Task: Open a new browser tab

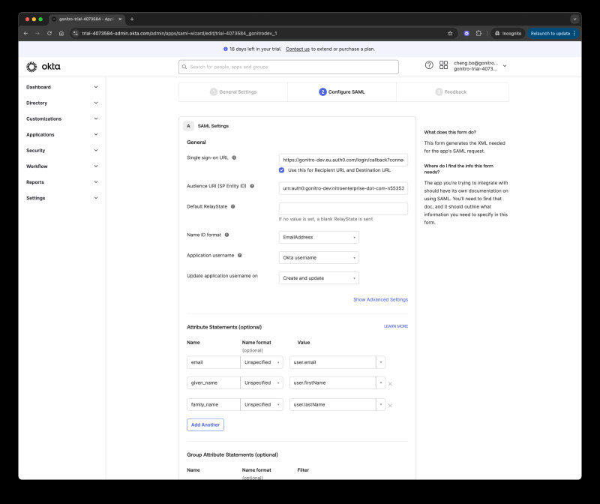Action: pyautogui.click(x=132, y=19)
